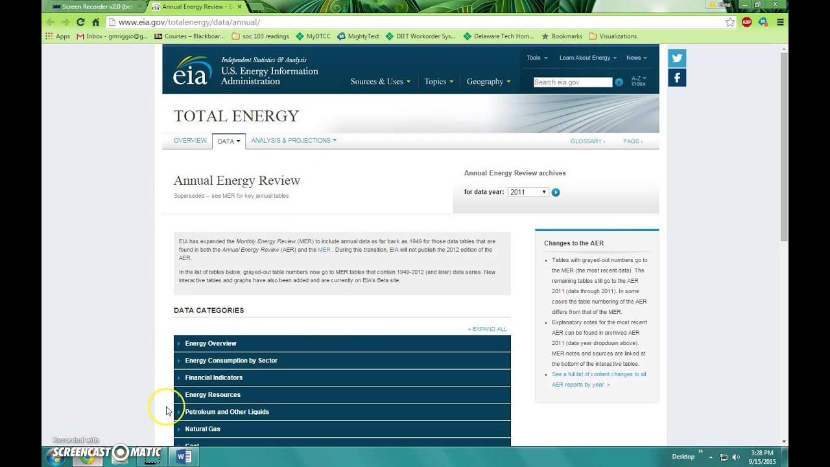Expand the Natural Gas category
This screenshot has width=830, height=467.
click(342, 429)
